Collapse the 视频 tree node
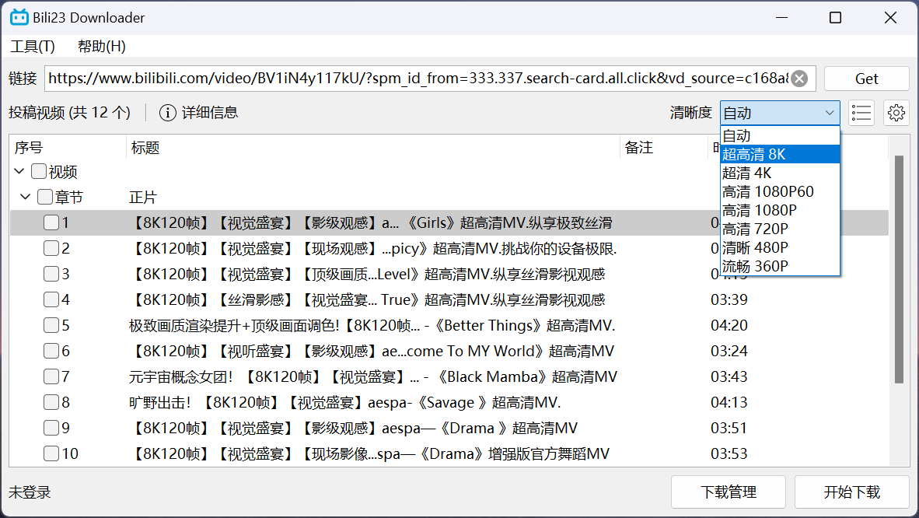This screenshot has height=518, width=919. pos(18,171)
